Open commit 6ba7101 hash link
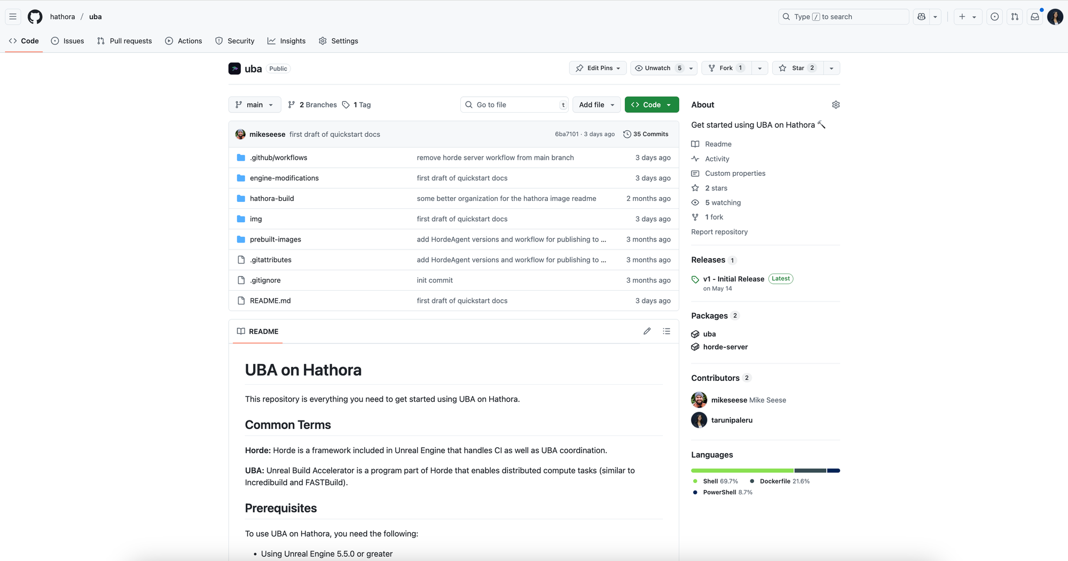 click(567, 134)
